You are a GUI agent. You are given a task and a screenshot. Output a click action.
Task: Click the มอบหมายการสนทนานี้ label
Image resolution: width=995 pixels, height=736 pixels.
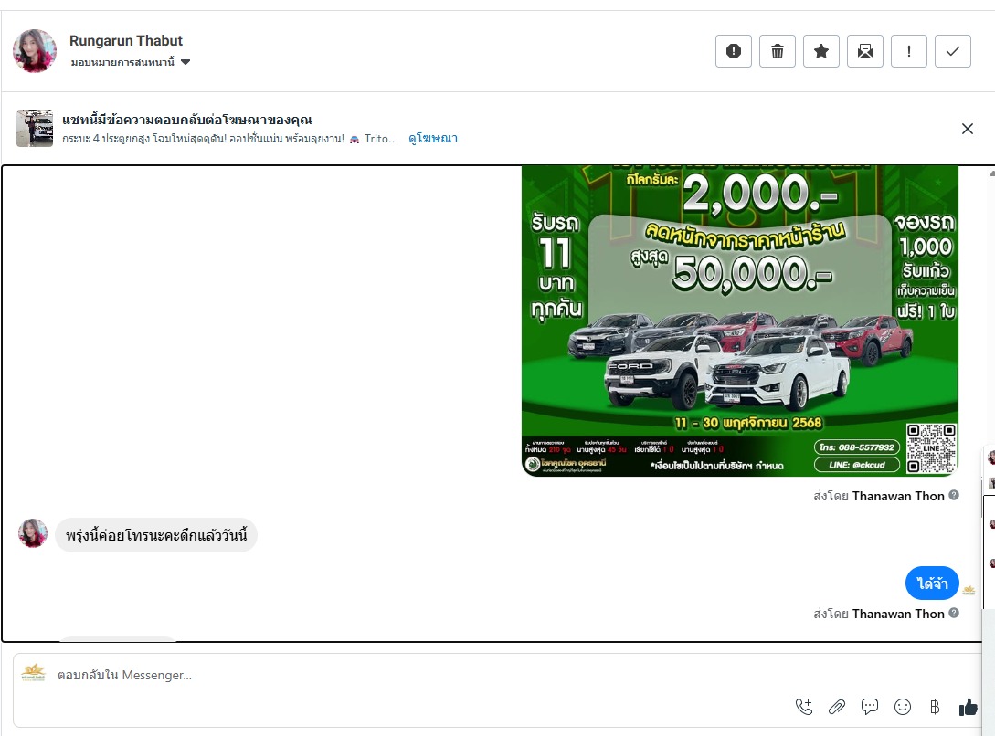pyautogui.click(x=122, y=62)
